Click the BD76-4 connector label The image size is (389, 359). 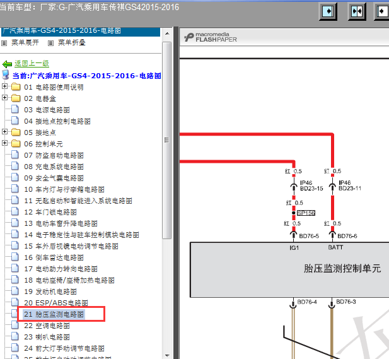tap(307, 302)
